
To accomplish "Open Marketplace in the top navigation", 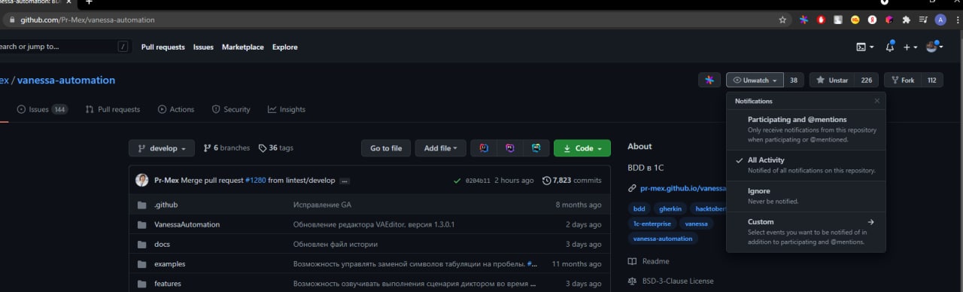I will click(242, 47).
